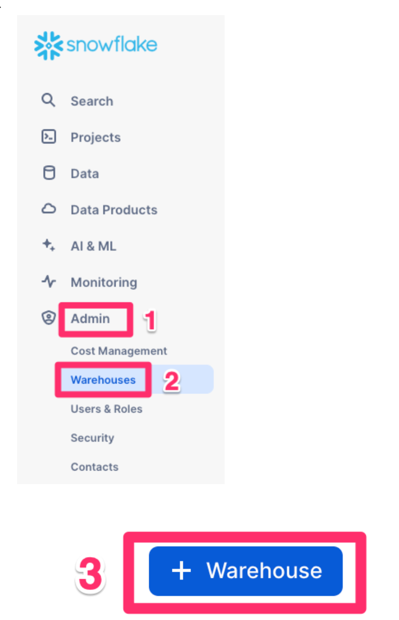Open the Monitoring menu item
Viewport: 399px width, 620px height.
point(104,282)
